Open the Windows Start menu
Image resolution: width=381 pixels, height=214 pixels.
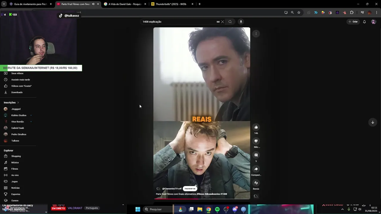[138, 209]
